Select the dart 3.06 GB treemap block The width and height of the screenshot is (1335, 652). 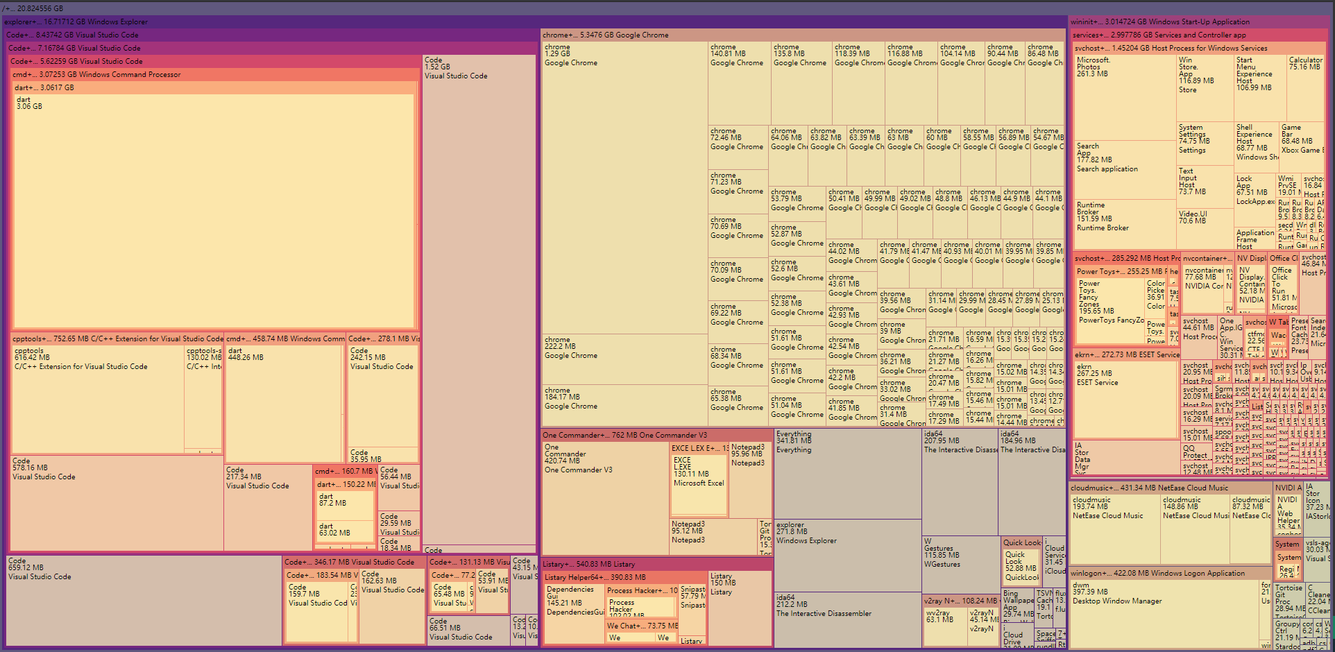(x=214, y=210)
